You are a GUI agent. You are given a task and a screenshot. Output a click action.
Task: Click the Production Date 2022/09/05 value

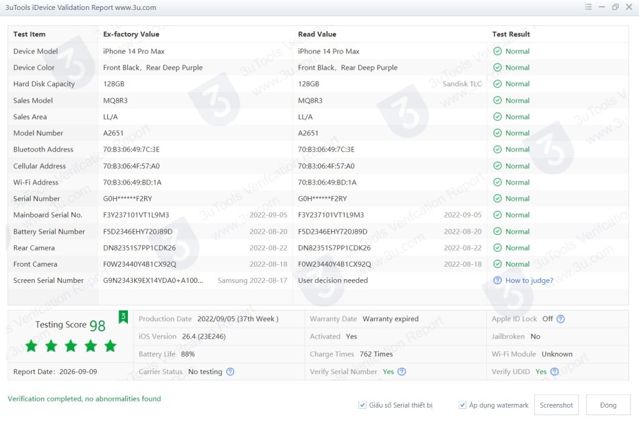pos(238,319)
